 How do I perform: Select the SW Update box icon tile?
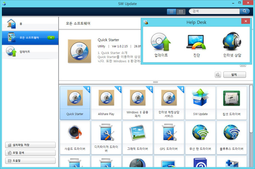pos(200,103)
